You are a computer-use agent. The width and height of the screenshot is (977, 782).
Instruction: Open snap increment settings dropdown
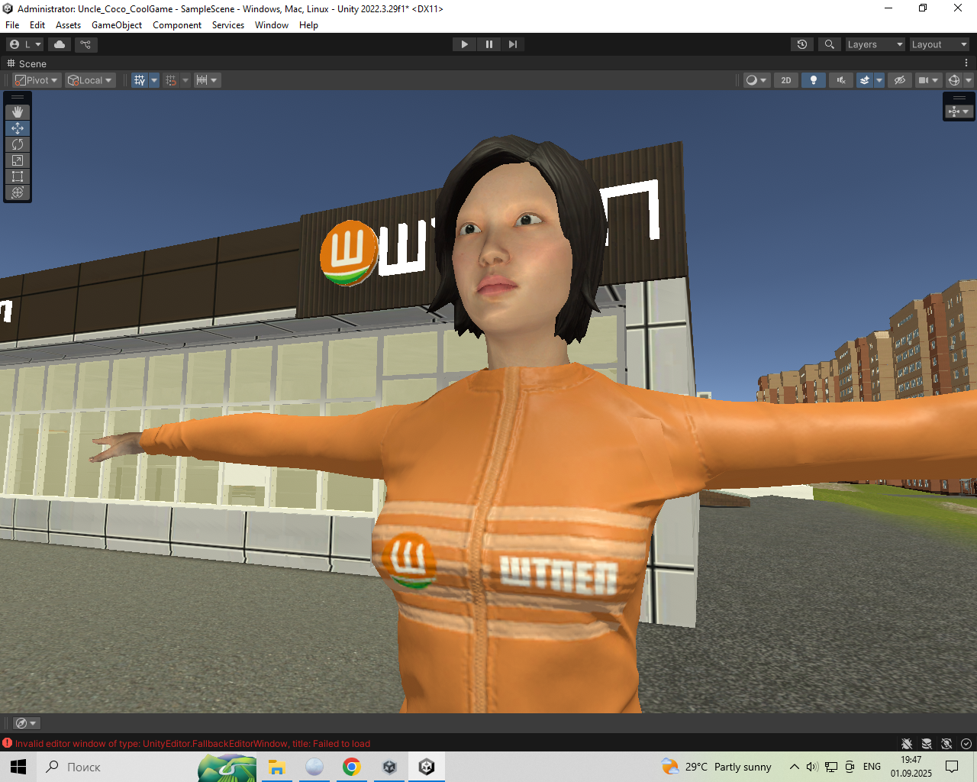pyautogui.click(x=207, y=80)
